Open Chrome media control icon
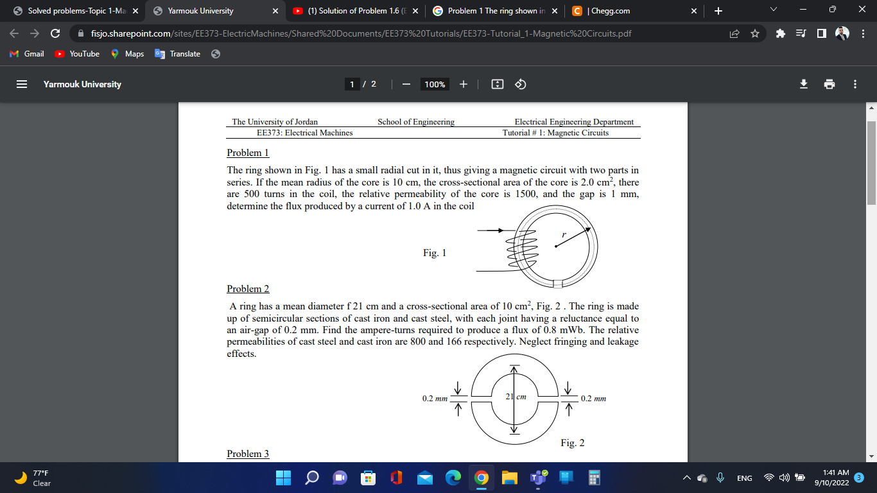 point(801,33)
